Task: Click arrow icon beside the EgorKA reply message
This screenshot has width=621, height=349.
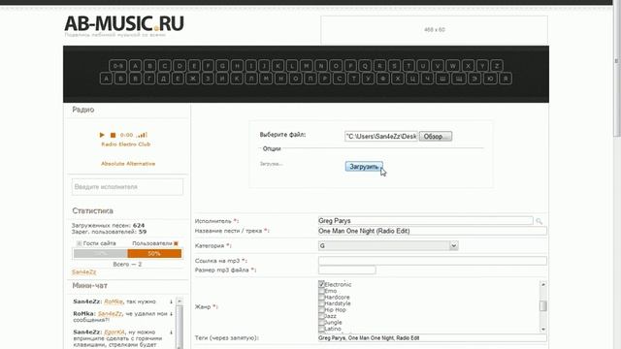Action: tap(171, 333)
